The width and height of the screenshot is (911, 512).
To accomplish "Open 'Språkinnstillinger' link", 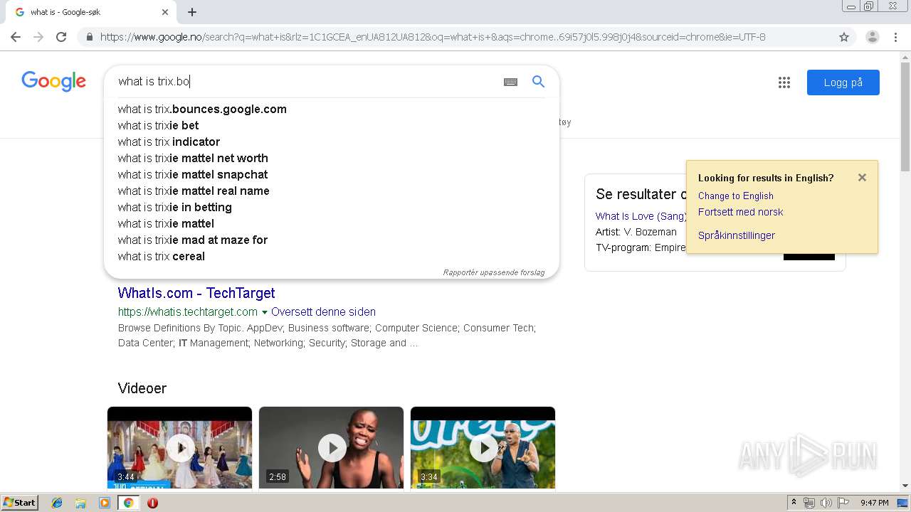I will [737, 235].
